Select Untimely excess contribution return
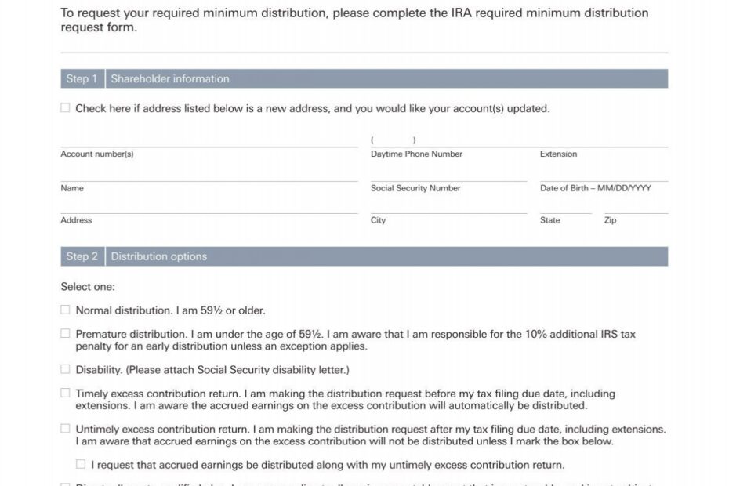Viewport: 729px width, 486px height. [x=65, y=428]
